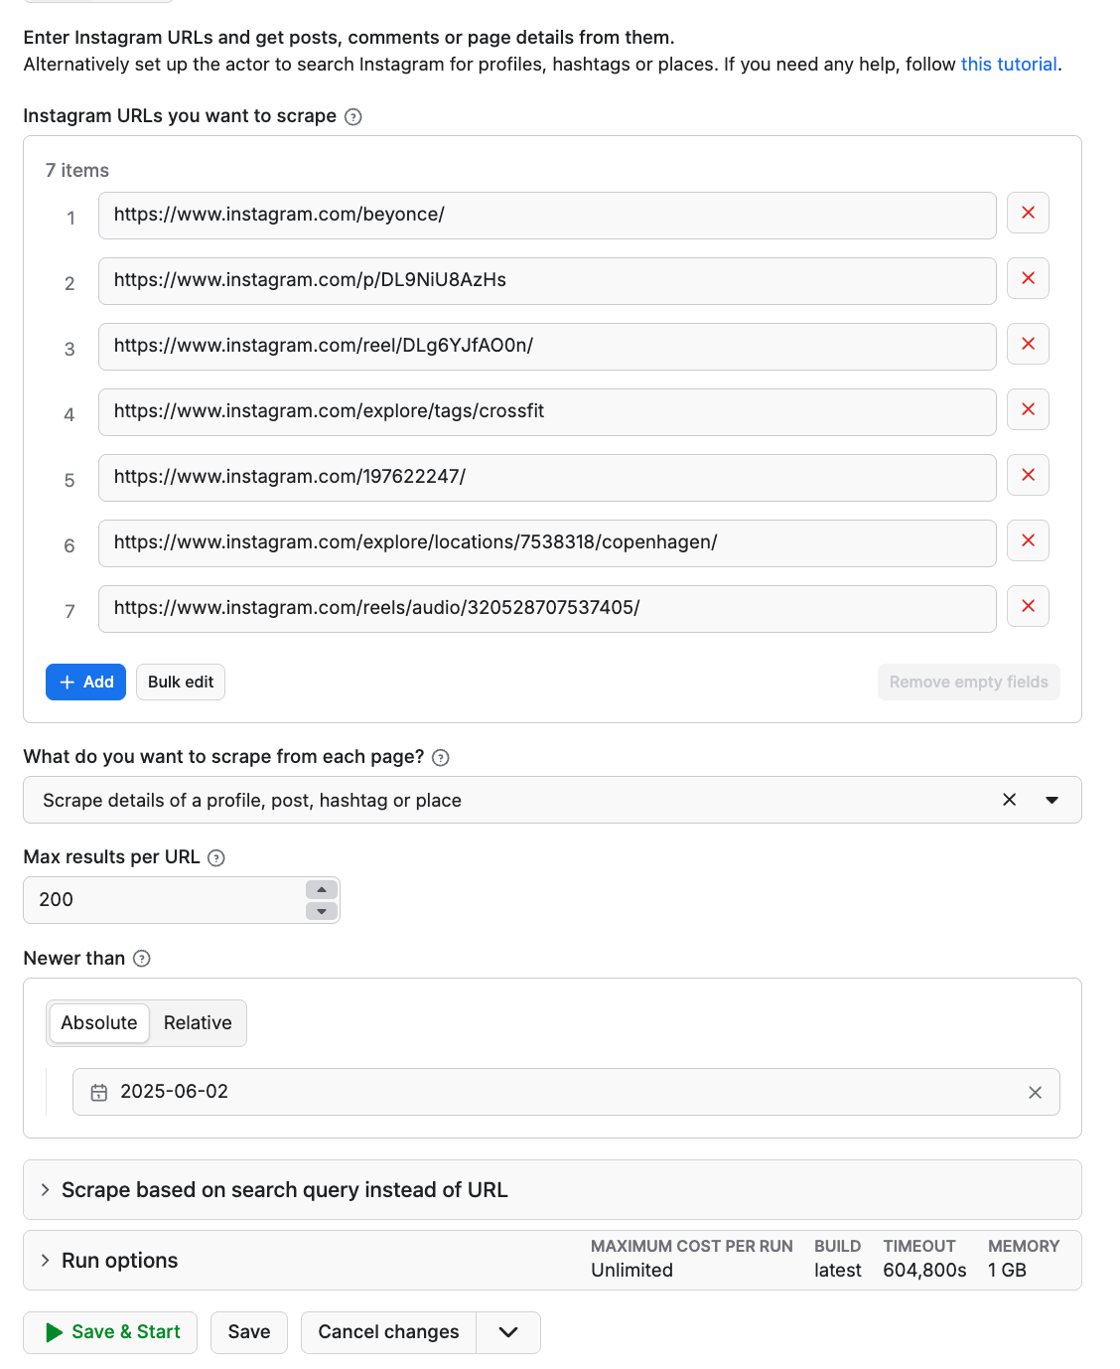Screen dimensions: 1120x1369
Task: Switch to Relative date mode
Action: (x=198, y=1022)
